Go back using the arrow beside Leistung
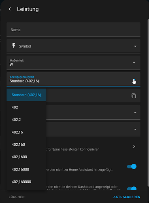Screen dimensions: 149x203 (x=10, y=9)
